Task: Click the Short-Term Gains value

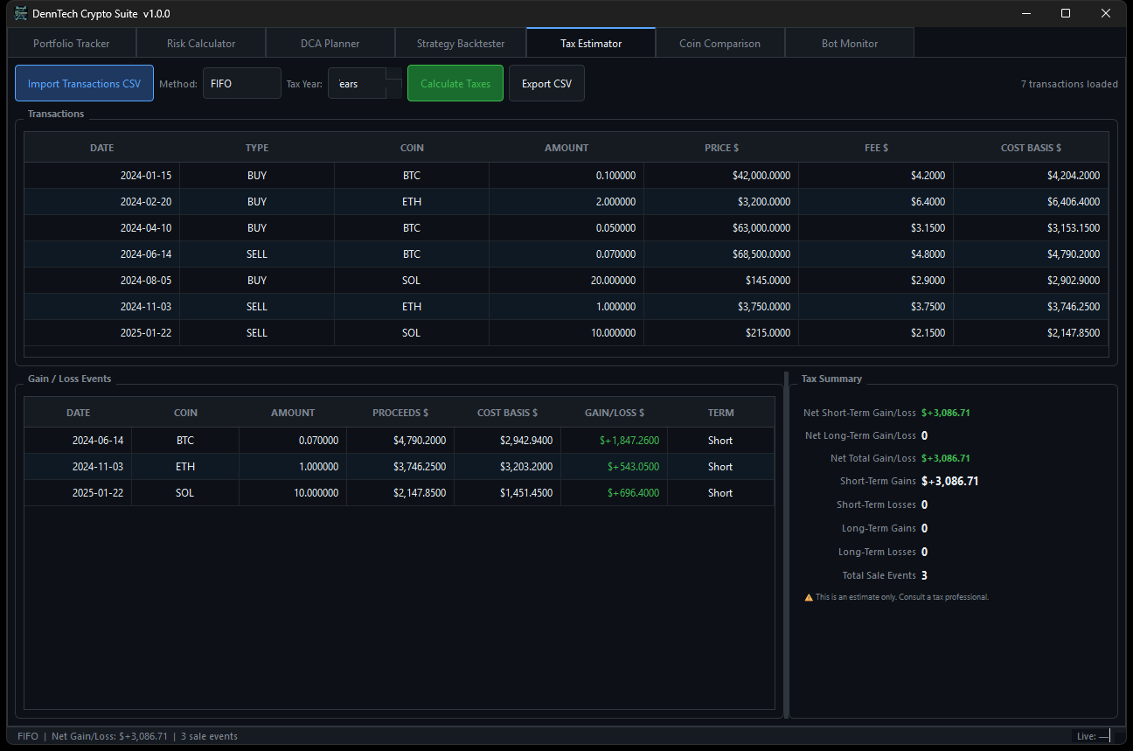Action: pyautogui.click(x=949, y=481)
